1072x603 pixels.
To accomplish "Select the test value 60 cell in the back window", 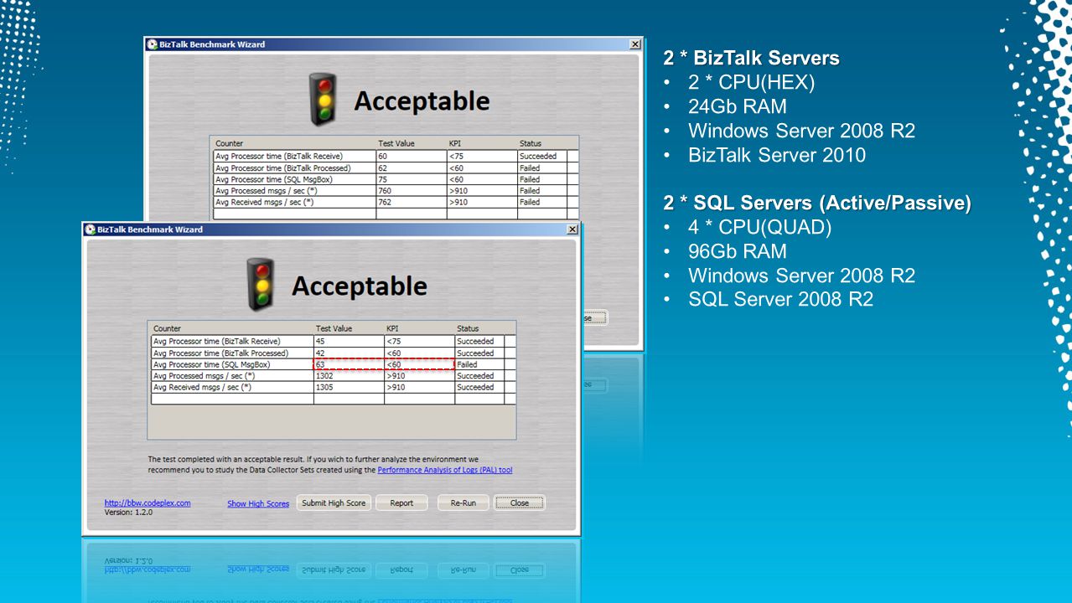I will [x=411, y=156].
